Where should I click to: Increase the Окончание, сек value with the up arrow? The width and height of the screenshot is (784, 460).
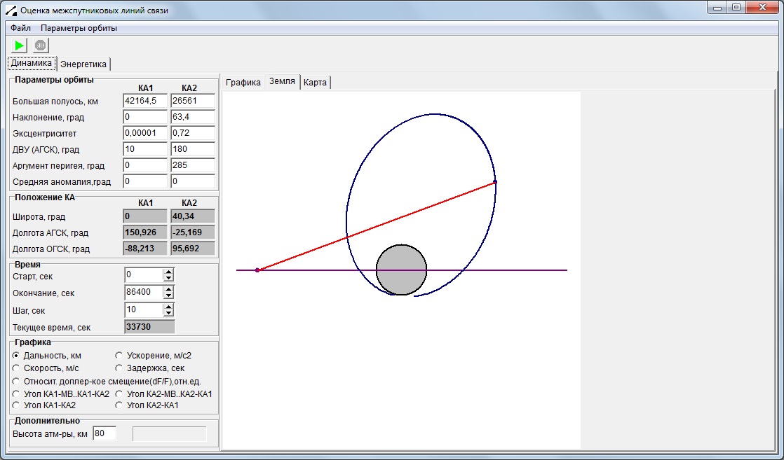pyautogui.click(x=168, y=289)
